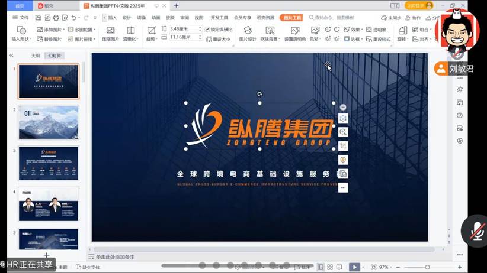Click the Print icon in quick access toolbar
The width and height of the screenshot is (487, 273).
pos(56,18)
